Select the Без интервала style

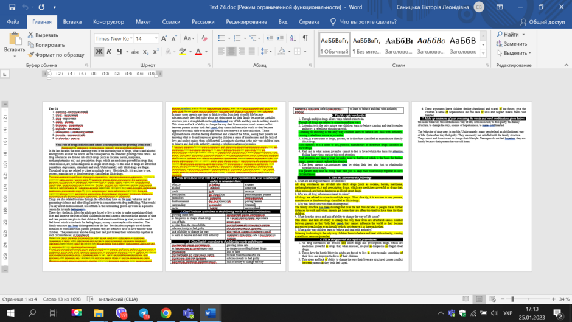[x=366, y=44]
